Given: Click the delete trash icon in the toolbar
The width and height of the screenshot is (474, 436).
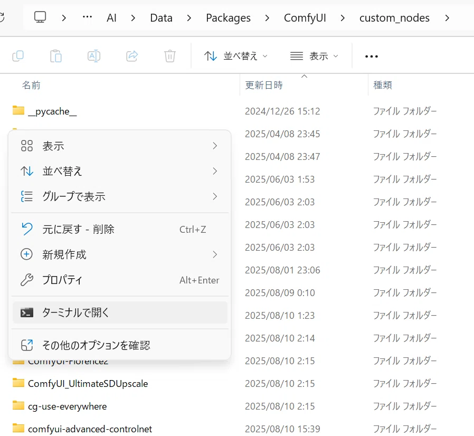Looking at the screenshot, I should (170, 56).
